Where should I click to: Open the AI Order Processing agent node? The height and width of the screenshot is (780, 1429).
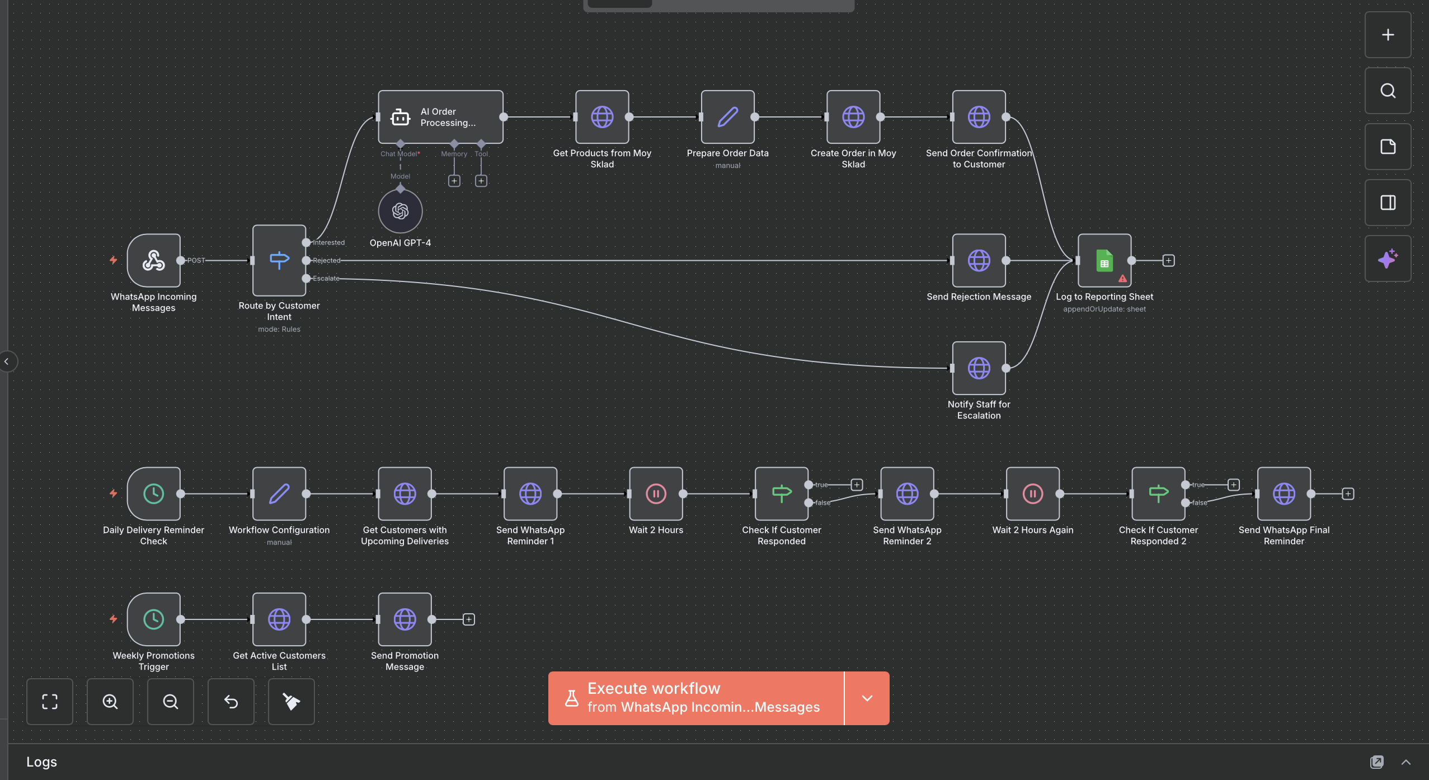click(440, 117)
